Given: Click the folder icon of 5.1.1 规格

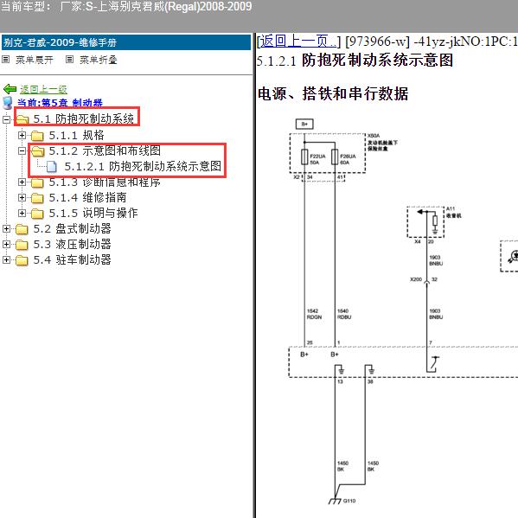Looking at the screenshot, I should pyautogui.click(x=37, y=136).
